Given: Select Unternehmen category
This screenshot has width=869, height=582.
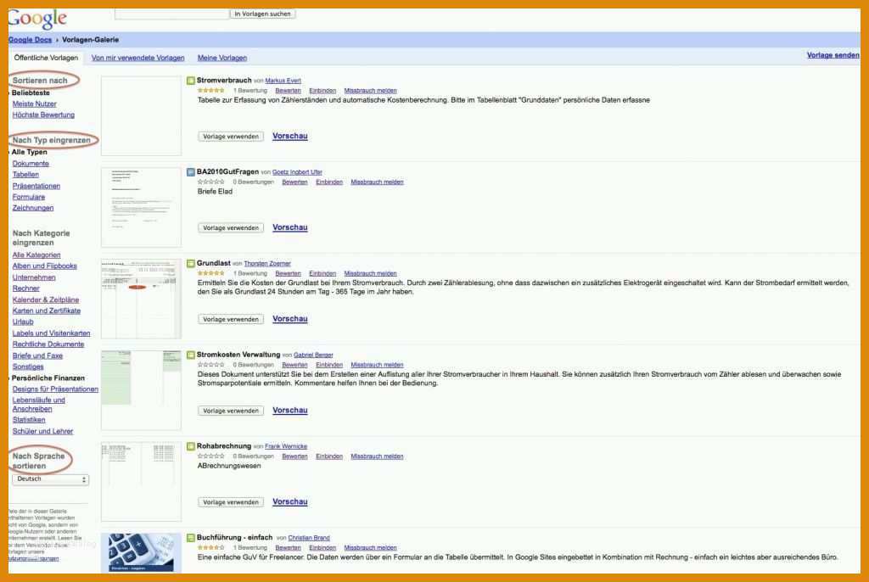Looking at the screenshot, I should (34, 277).
